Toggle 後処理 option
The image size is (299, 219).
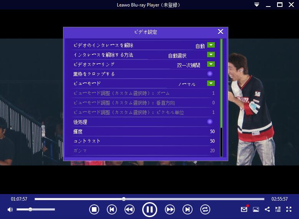210,122
